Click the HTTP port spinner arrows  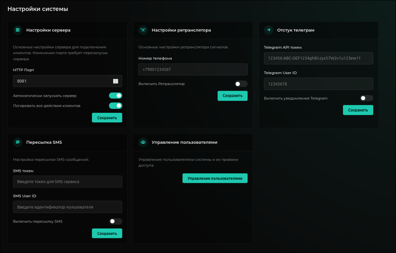pos(115,81)
